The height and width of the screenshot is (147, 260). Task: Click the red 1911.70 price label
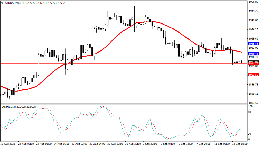pyautogui.click(x=253, y=63)
